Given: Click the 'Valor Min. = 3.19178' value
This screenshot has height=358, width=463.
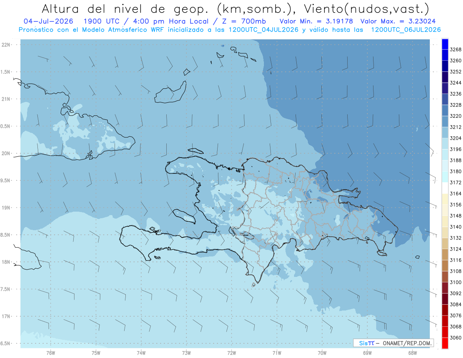Looking at the screenshot, I should tap(316, 21).
